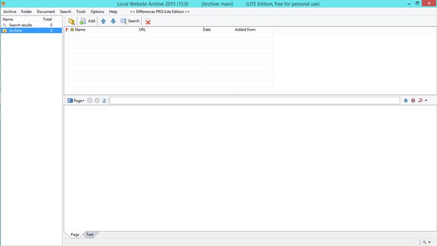This screenshot has height=246, width=437.
Task: Move item down with blue down arrow
Action: pyautogui.click(x=113, y=21)
